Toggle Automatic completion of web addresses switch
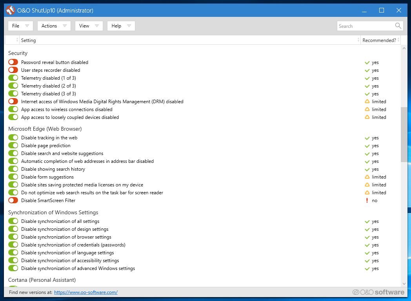 (13, 161)
